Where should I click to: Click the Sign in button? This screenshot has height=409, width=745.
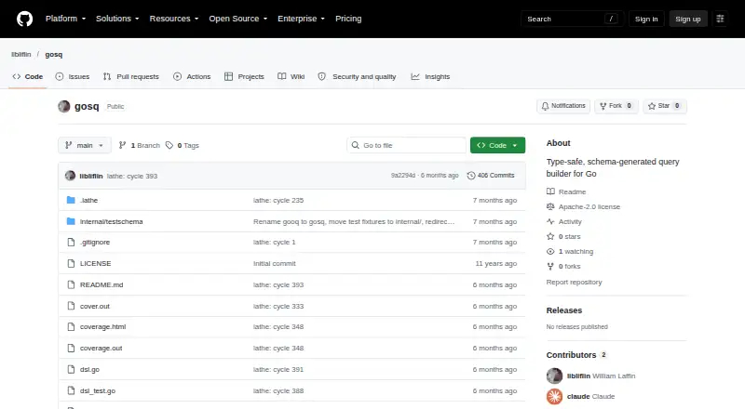(x=646, y=19)
